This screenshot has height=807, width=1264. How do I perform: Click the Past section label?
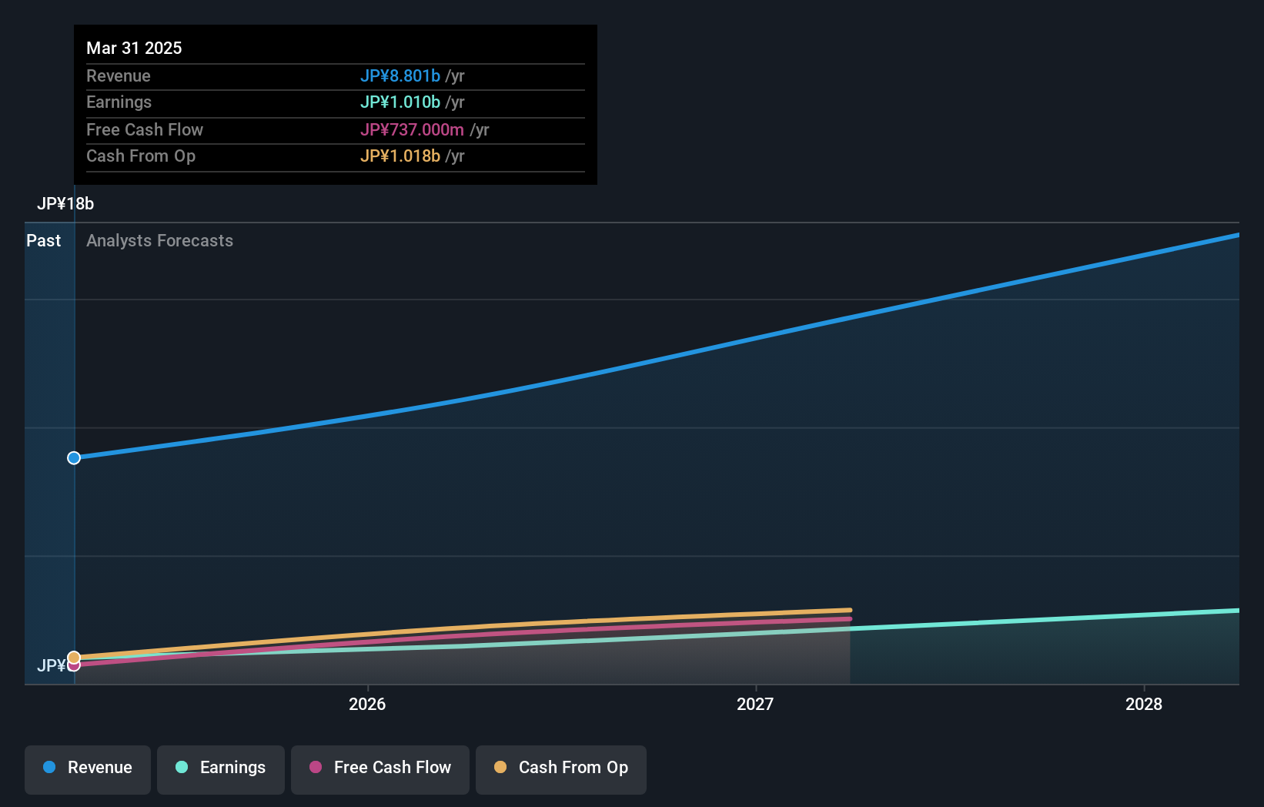click(43, 240)
